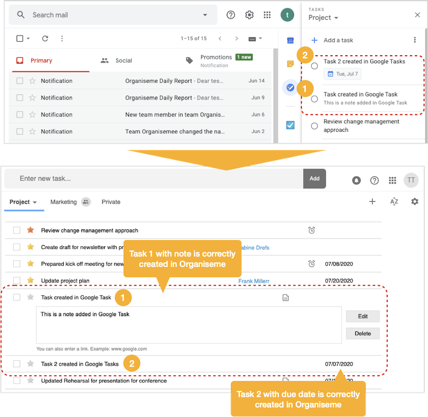Refresh the Gmail inbox
Image resolution: width=428 pixels, height=417 pixels.
click(44, 39)
